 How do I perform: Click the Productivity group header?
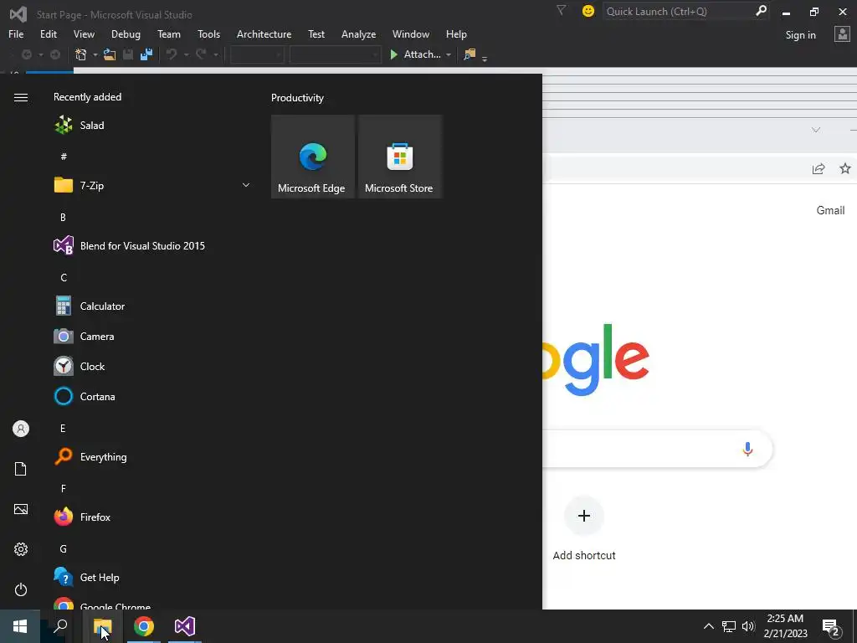297,98
